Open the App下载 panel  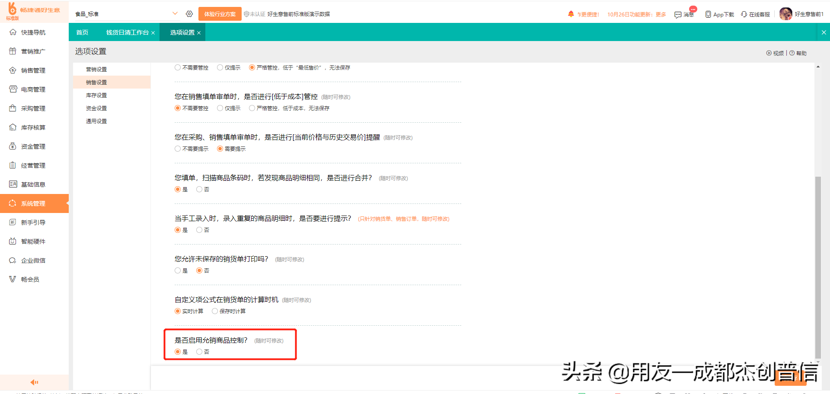[719, 14]
